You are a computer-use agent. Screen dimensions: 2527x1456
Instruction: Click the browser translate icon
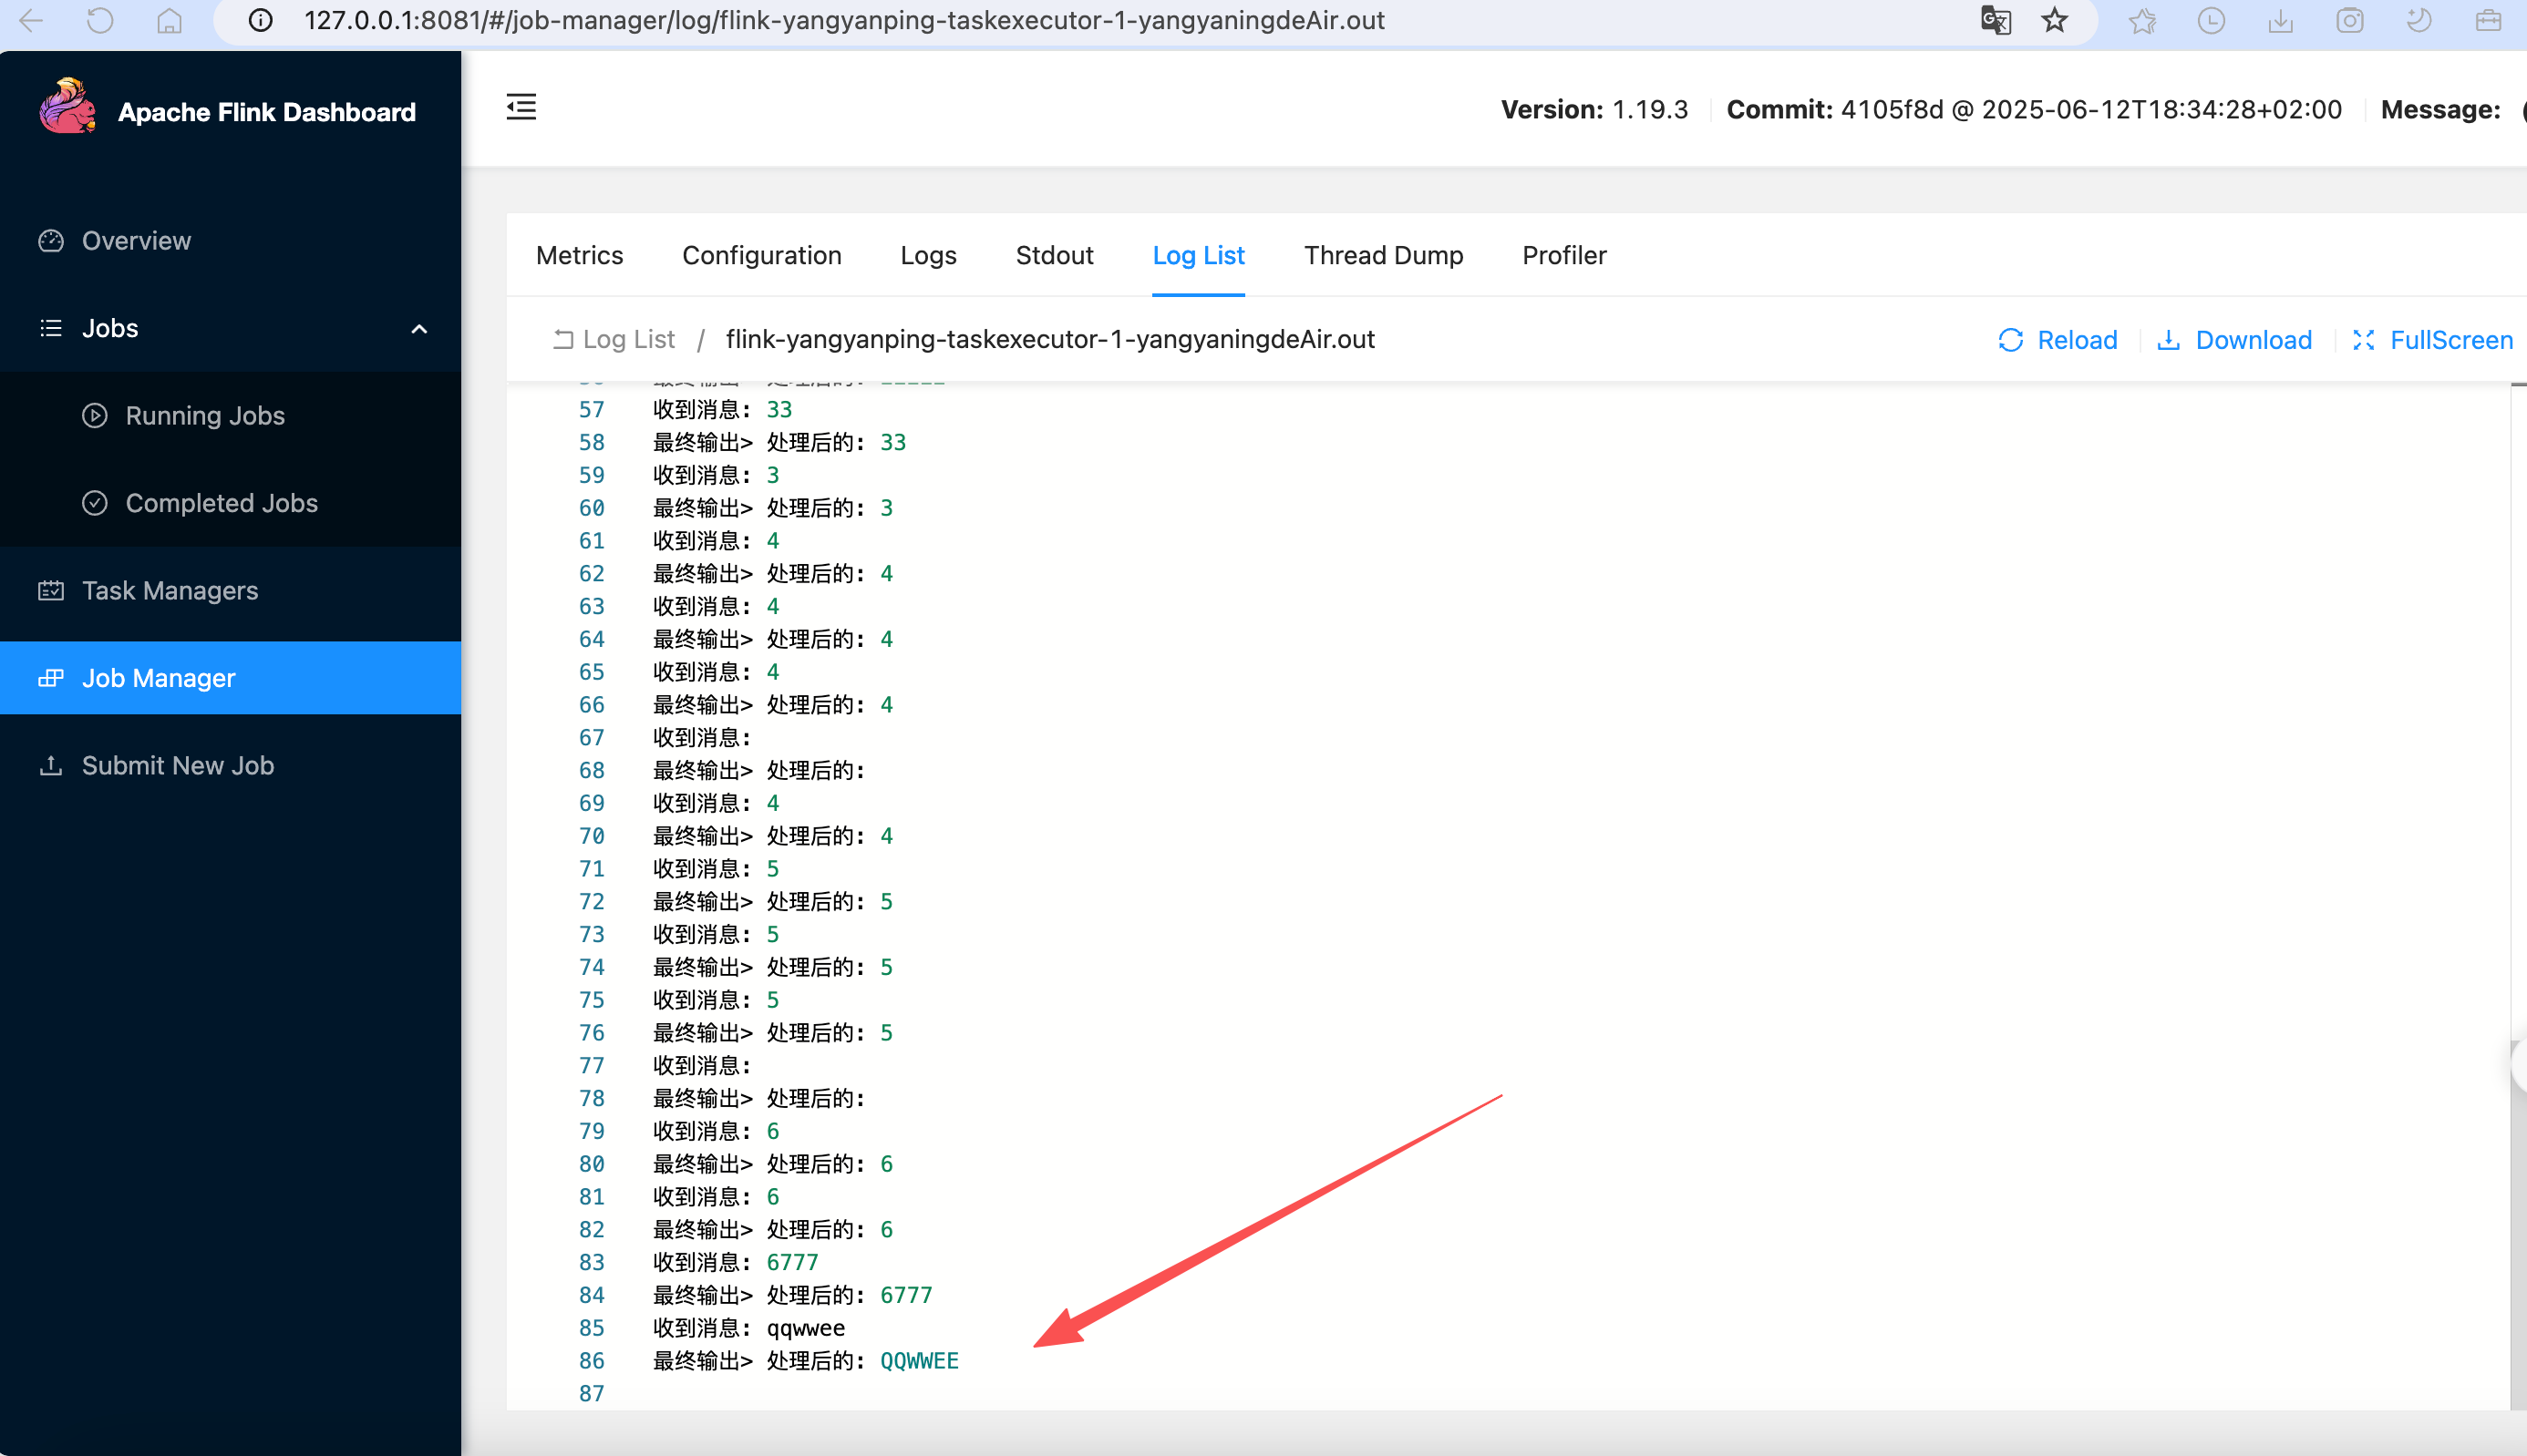coord(1995,20)
